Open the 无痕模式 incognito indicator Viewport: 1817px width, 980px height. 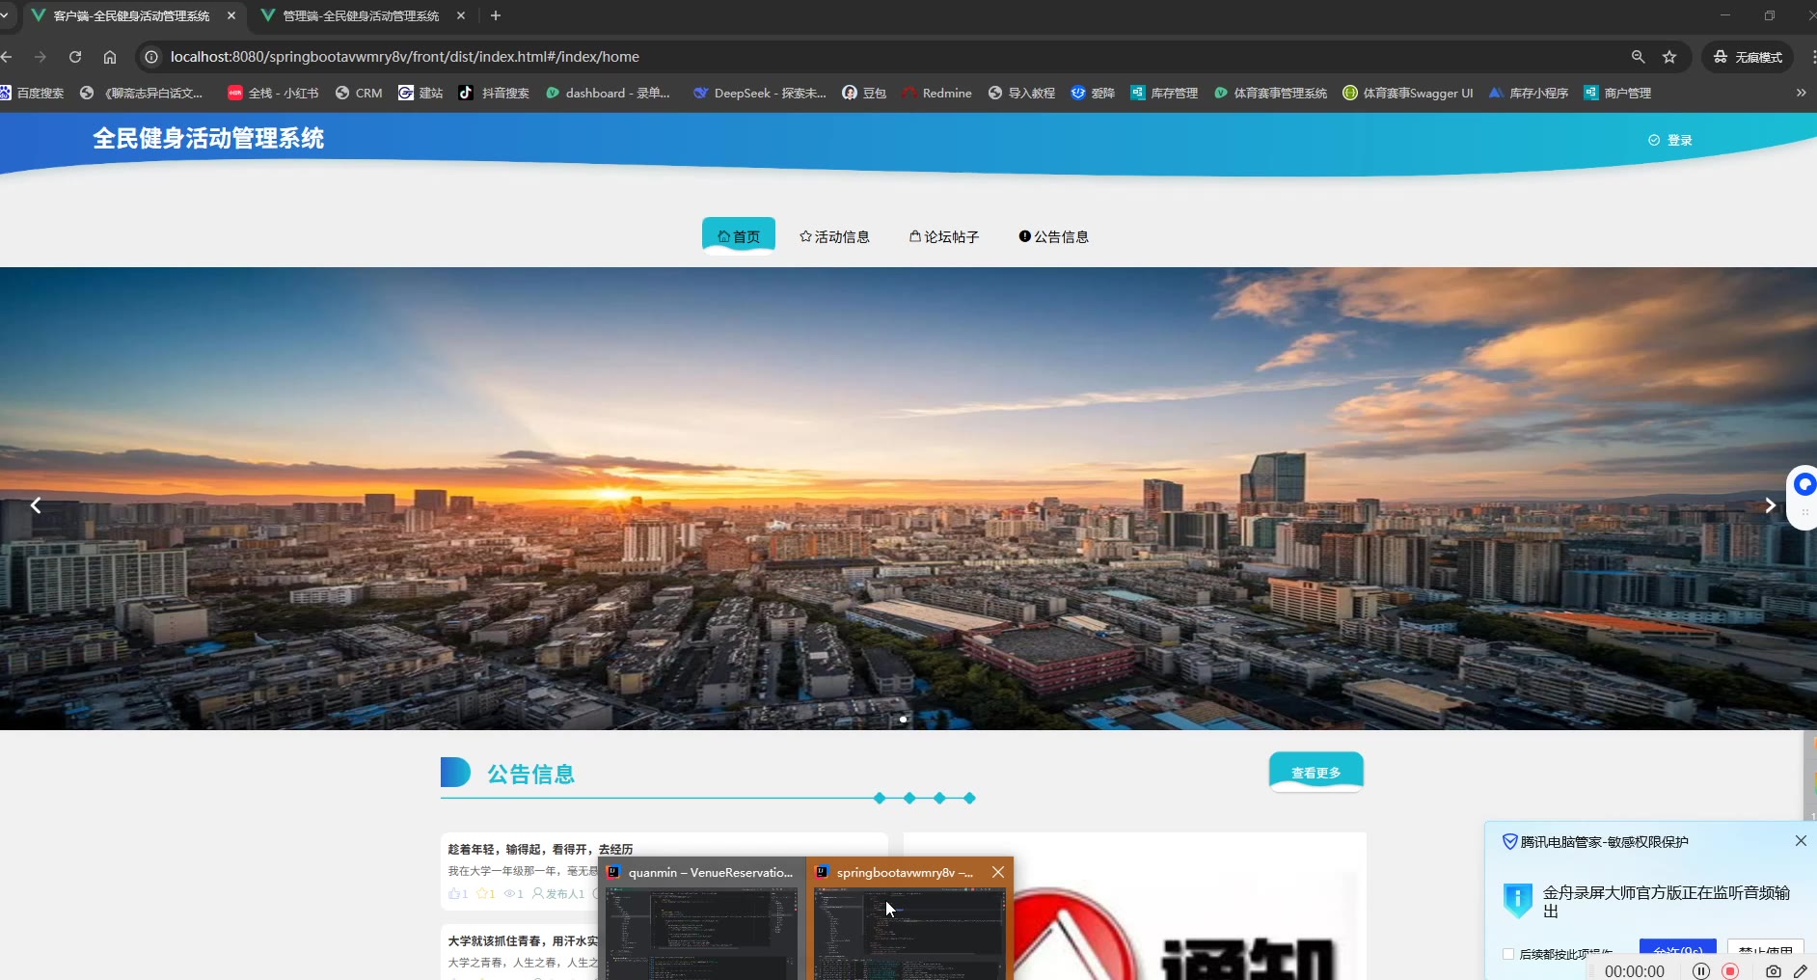[1747, 57]
